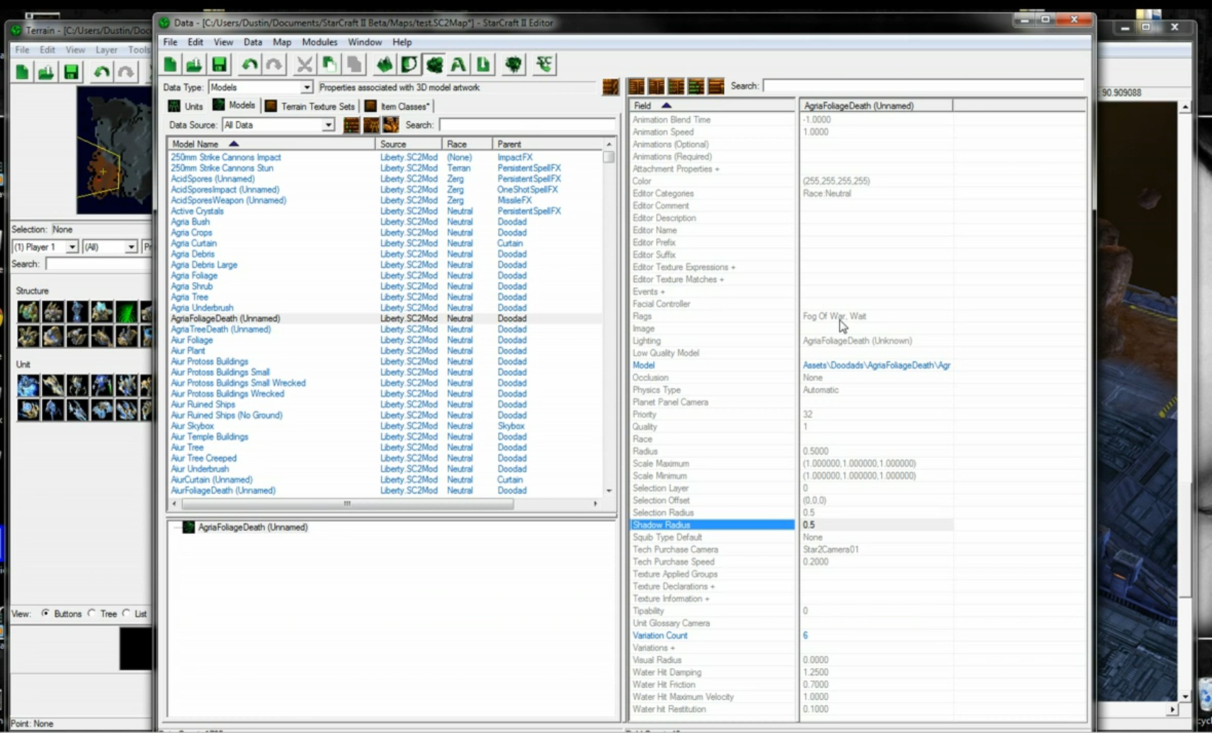This screenshot has height=733, width=1212.
Task: Switch to the Terrain Texture Sets tab
Action: (x=310, y=106)
